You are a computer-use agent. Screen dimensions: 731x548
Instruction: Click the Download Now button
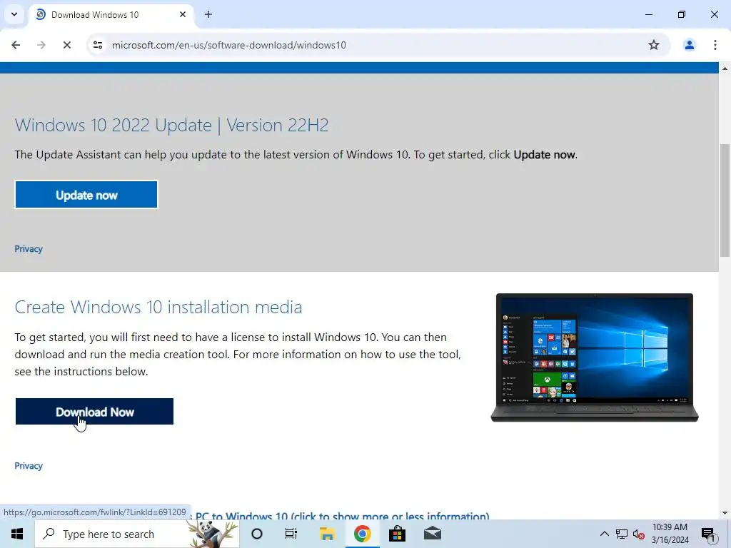coord(95,412)
